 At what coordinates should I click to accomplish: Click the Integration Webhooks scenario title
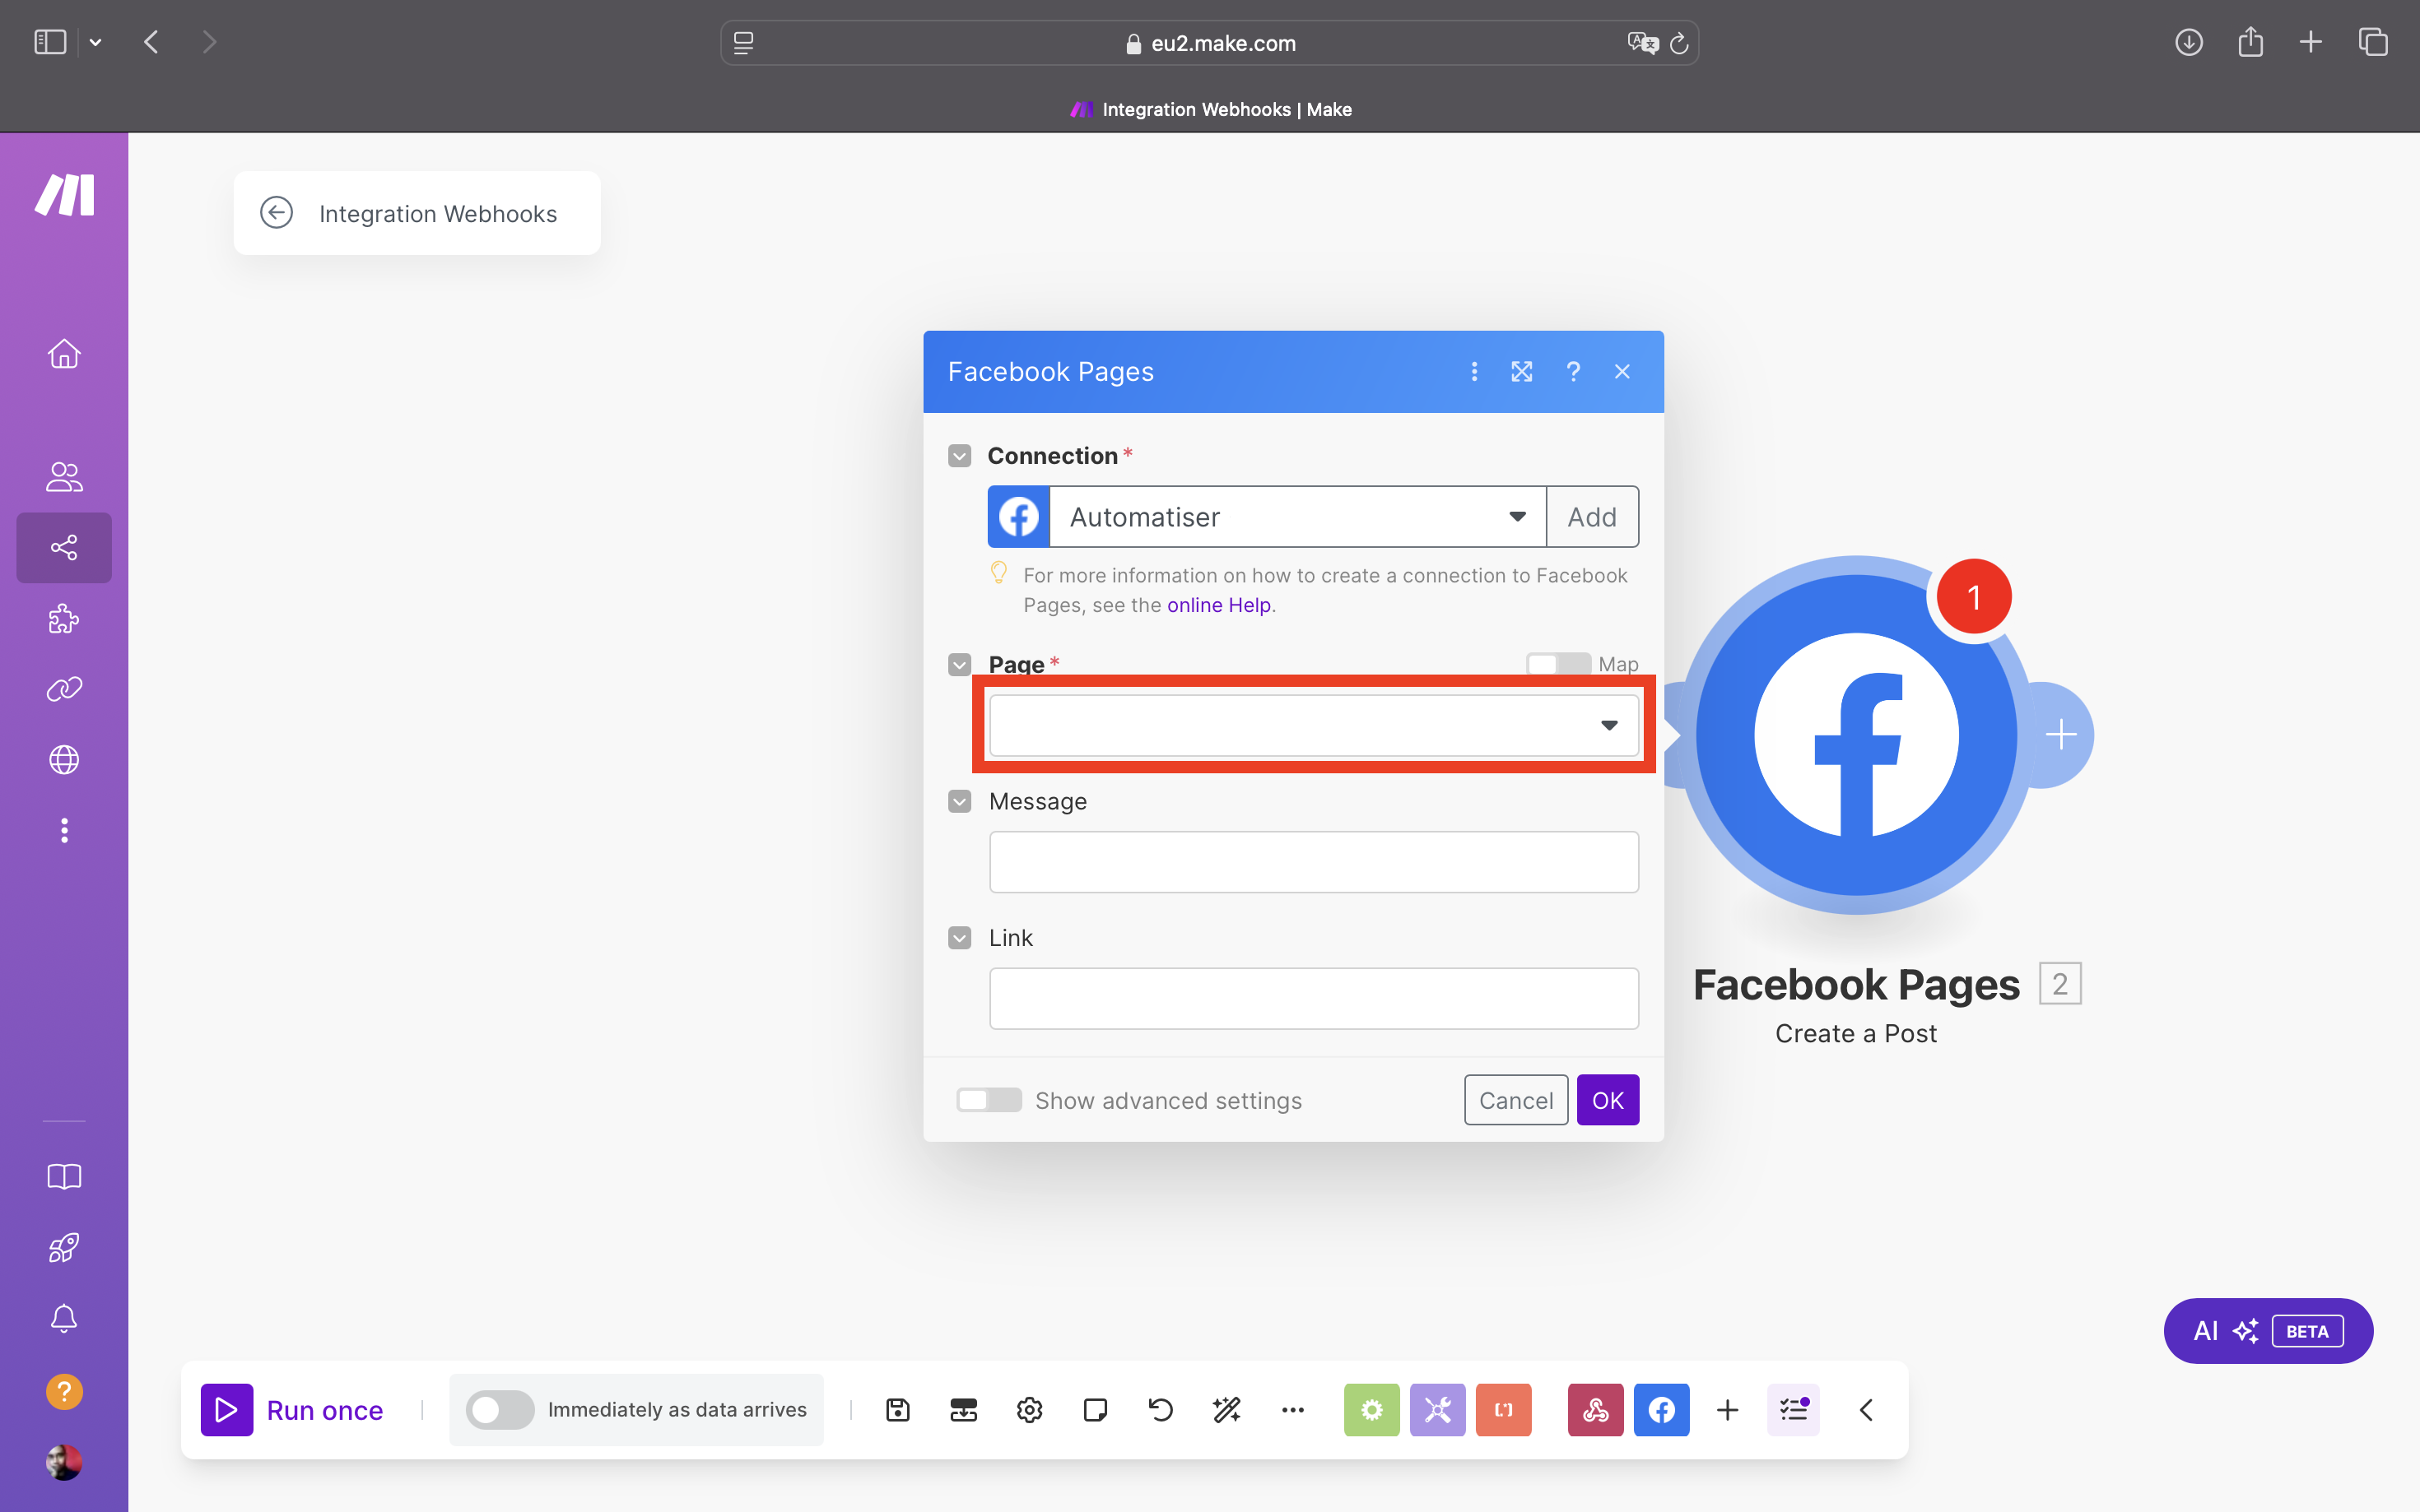pos(438,213)
